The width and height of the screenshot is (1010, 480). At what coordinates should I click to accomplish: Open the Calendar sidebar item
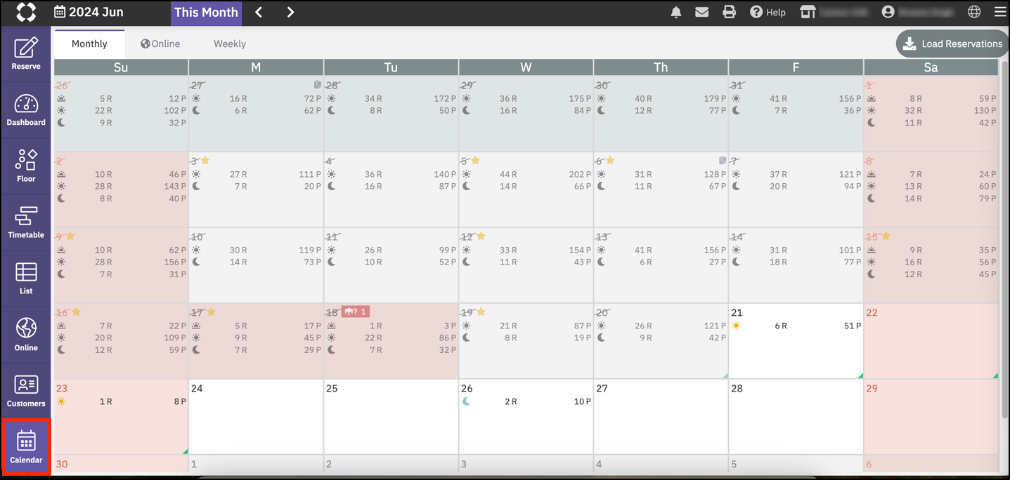point(26,447)
